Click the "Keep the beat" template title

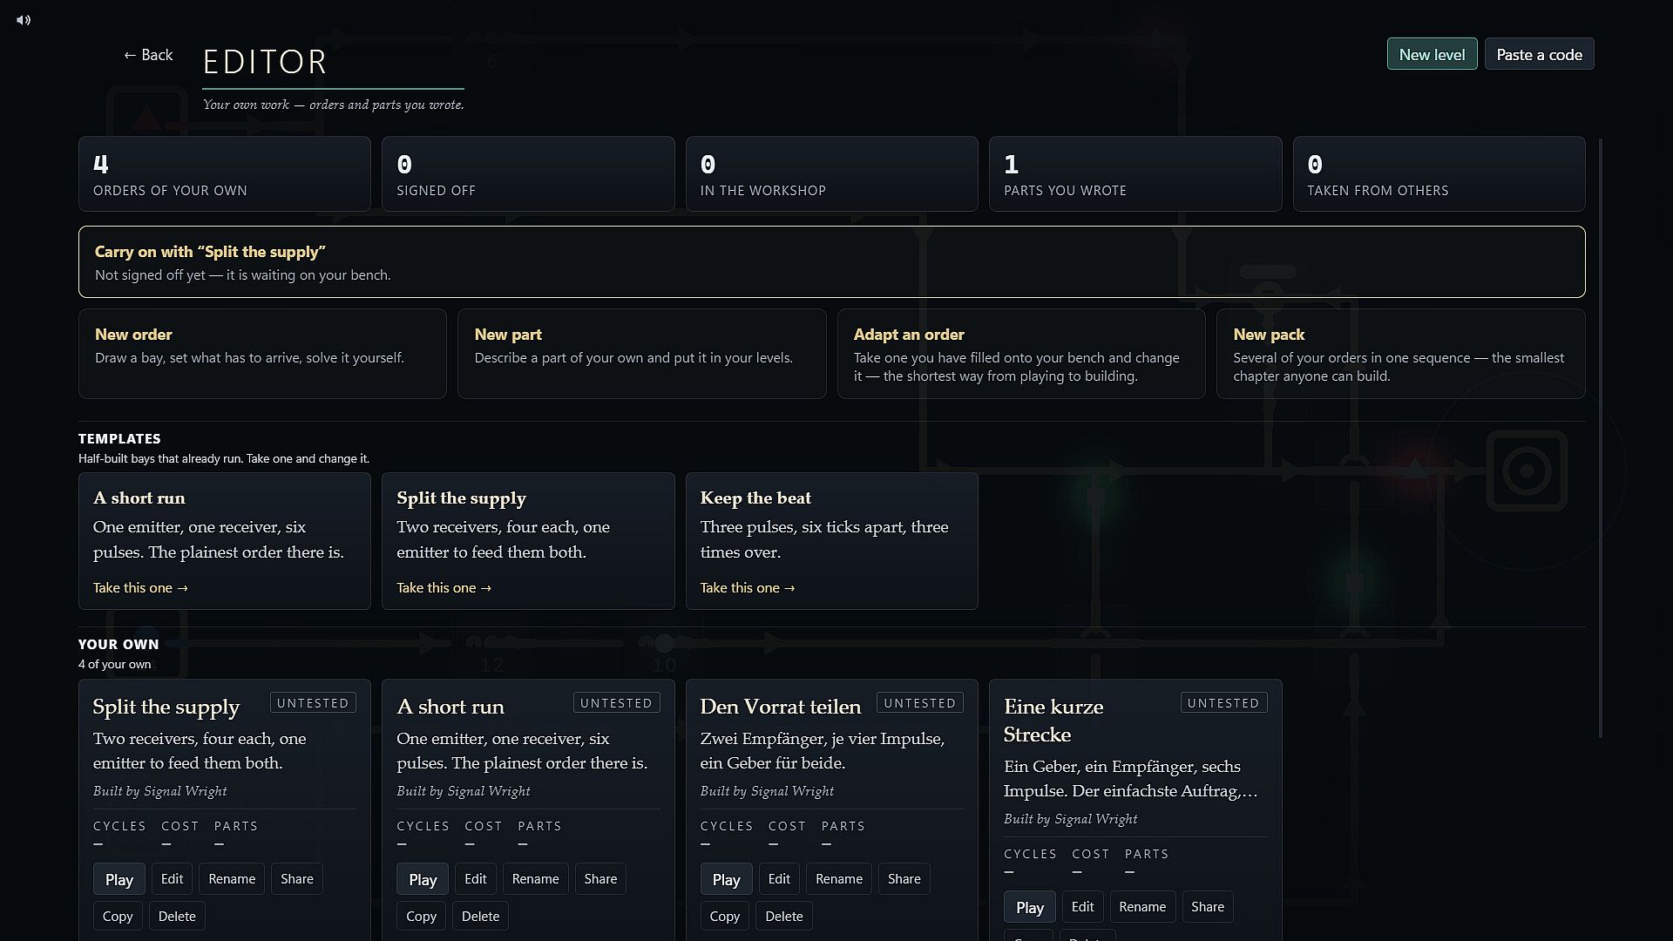click(x=755, y=498)
